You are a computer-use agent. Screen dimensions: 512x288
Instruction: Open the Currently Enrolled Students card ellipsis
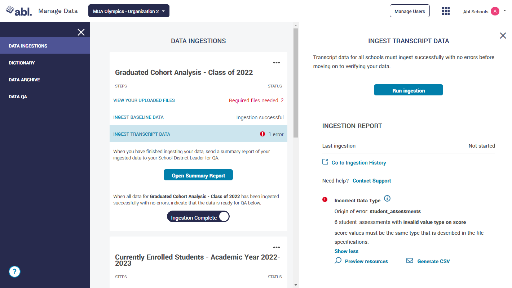point(277,247)
